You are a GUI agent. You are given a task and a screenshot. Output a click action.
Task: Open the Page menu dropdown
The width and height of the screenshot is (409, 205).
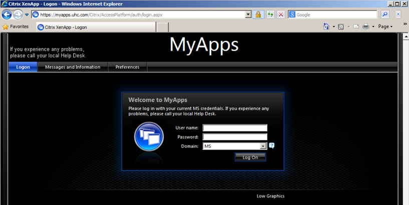pos(385,26)
